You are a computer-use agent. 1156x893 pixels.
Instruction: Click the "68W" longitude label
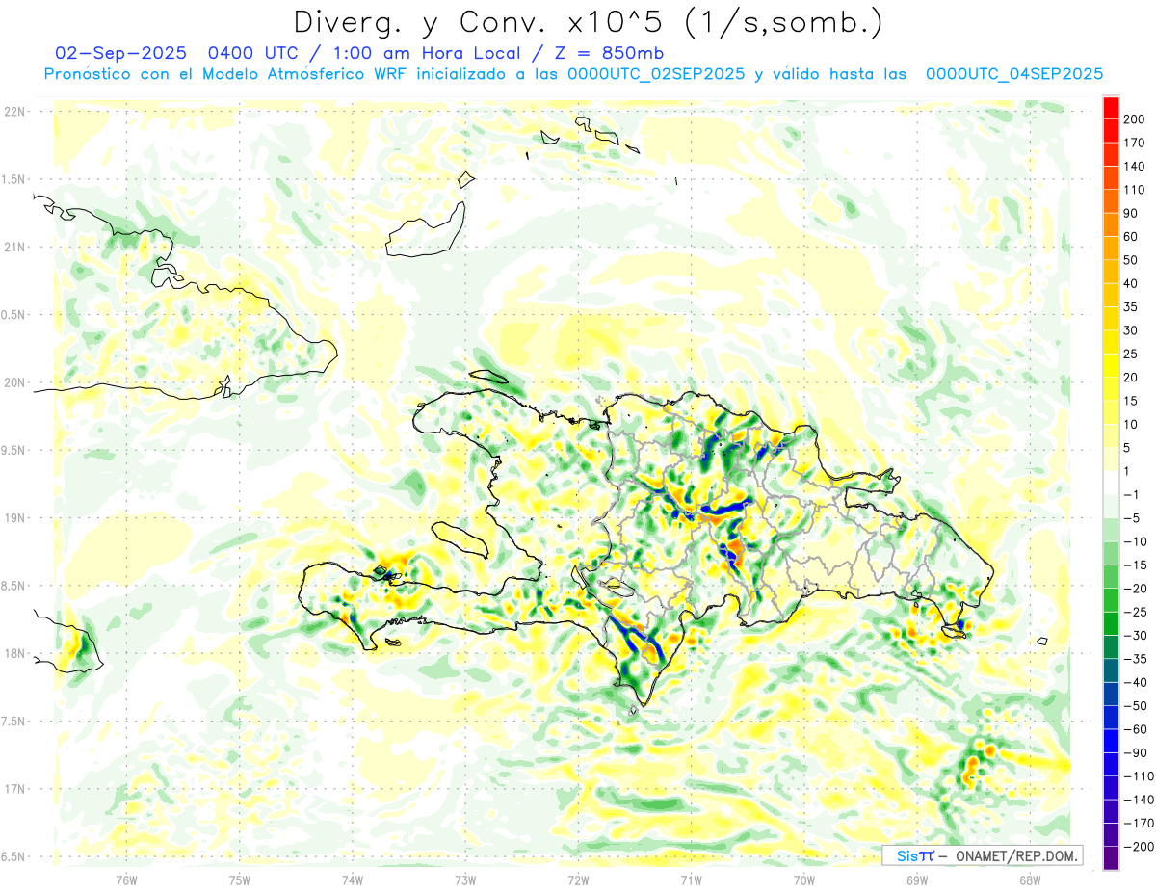[1030, 880]
